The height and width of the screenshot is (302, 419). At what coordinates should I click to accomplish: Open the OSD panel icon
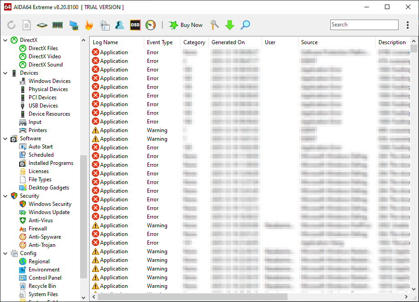pos(135,25)
